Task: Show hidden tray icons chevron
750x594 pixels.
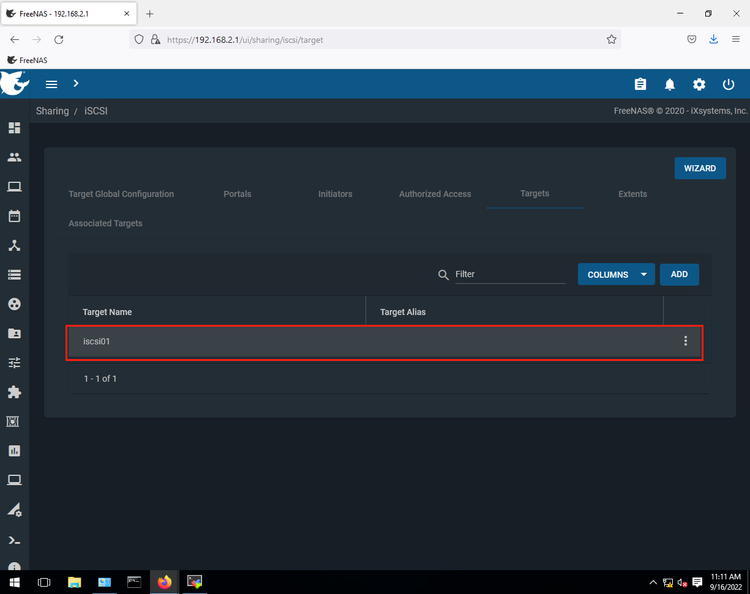Action: 653,582
